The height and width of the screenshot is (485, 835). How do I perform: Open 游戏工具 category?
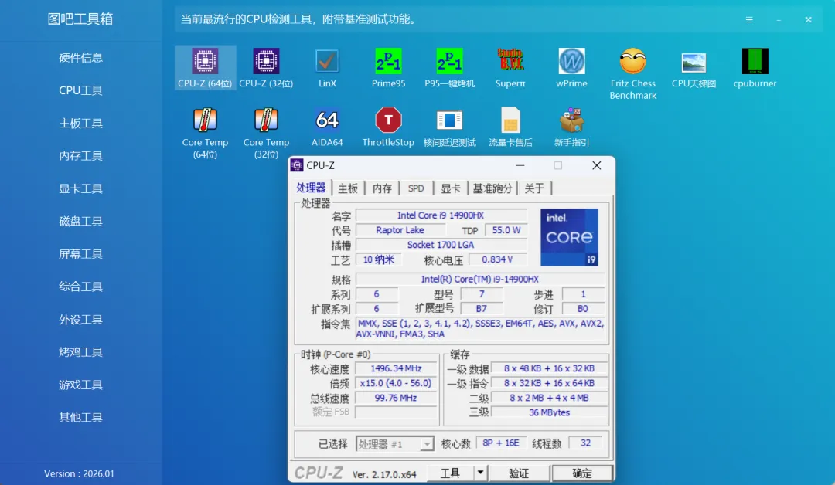(x=80, y=385)
